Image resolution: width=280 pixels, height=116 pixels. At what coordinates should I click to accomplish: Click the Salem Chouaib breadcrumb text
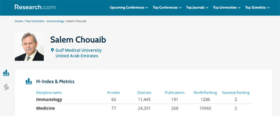tap(76, 21)
